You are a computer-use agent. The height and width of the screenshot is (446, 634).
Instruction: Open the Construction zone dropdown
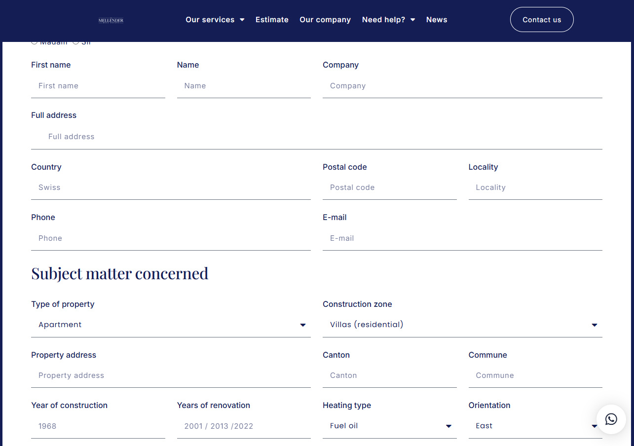pos(462,325)
